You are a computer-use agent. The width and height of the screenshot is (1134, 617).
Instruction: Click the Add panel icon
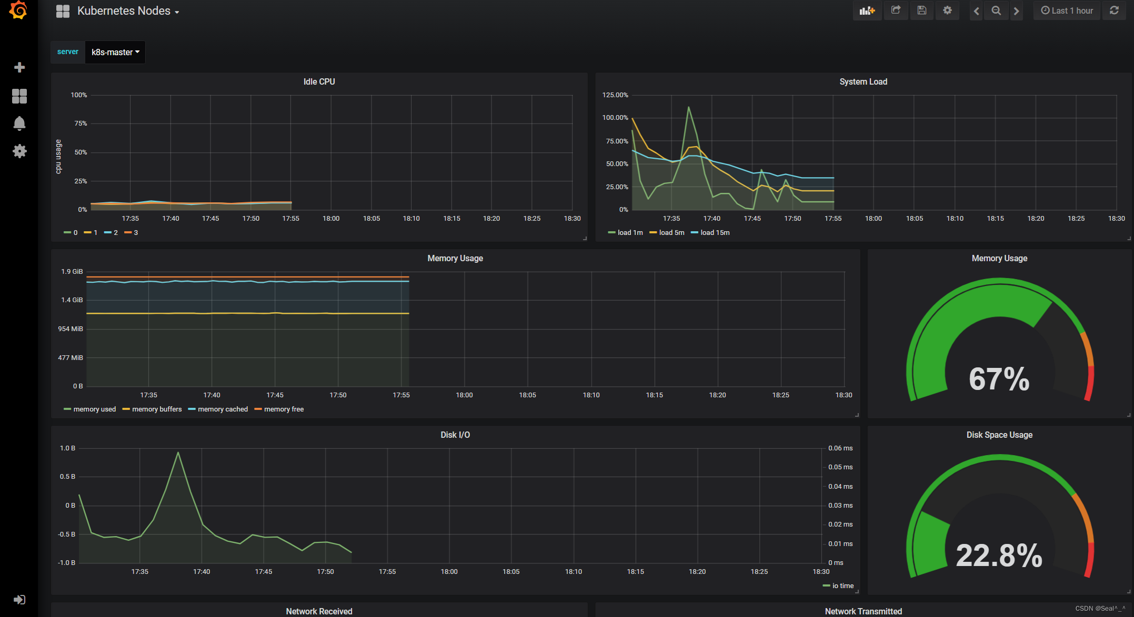[x=867, y=11]
